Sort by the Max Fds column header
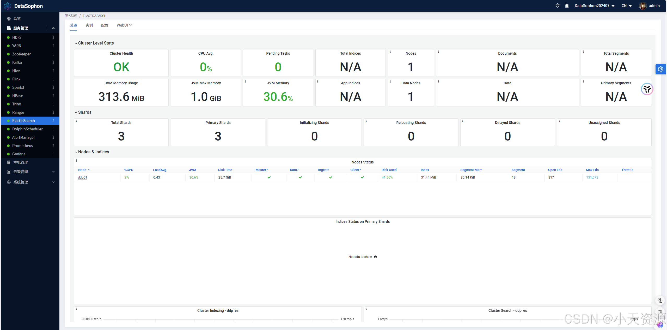This screenshot has height=330, width=667. [x=592, y=170]
